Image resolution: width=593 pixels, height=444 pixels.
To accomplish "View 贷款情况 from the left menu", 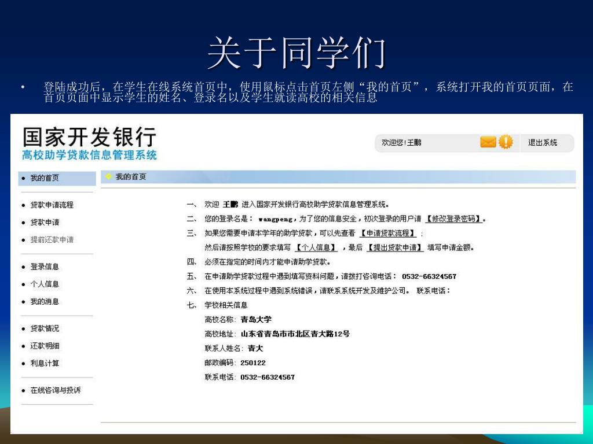I will (x=45, y=329).
